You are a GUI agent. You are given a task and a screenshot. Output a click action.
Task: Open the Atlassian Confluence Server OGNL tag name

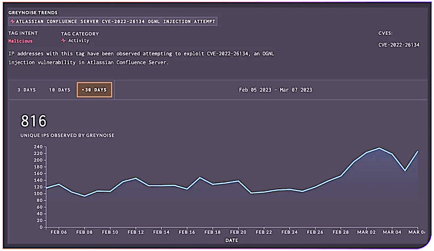coord(115,21)
